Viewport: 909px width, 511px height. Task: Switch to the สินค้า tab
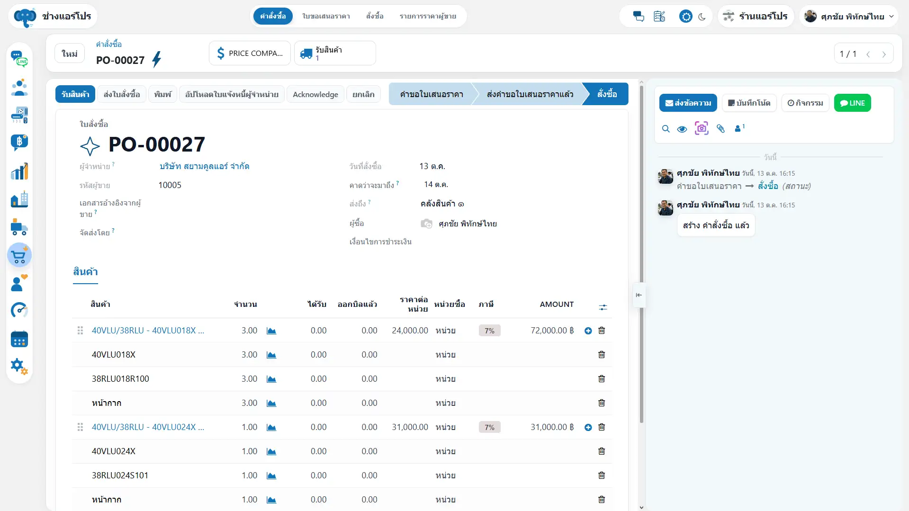(85, 272)
